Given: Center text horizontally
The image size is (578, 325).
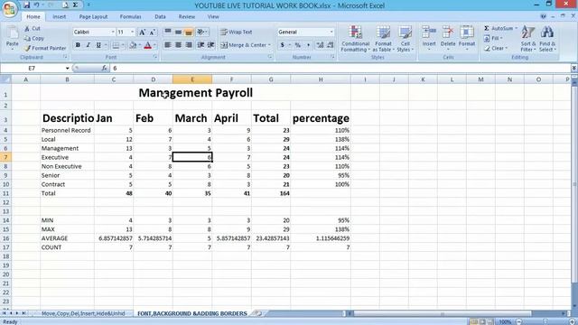Looking at the screenshot, I should tap(178, 45).
